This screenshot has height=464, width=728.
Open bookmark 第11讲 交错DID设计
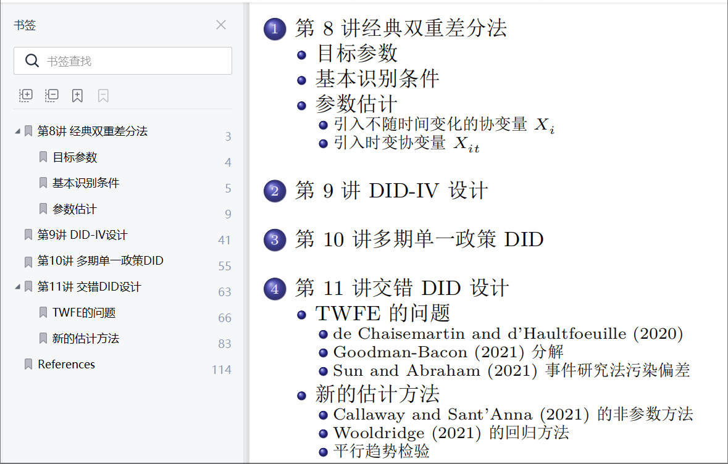coord(89,287)
